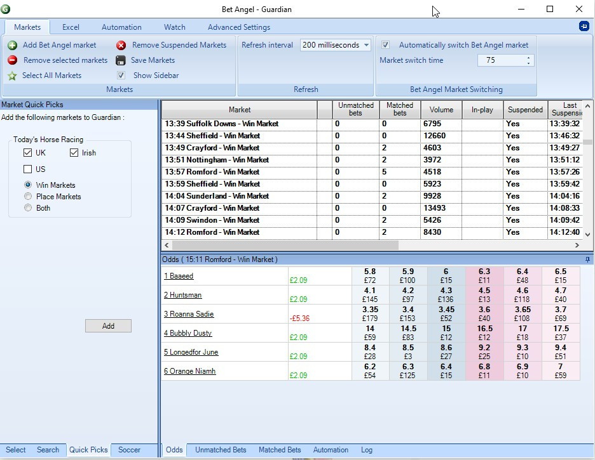
Task: Open the 6 Orange Niamh runner link
Action: point(189,371)
